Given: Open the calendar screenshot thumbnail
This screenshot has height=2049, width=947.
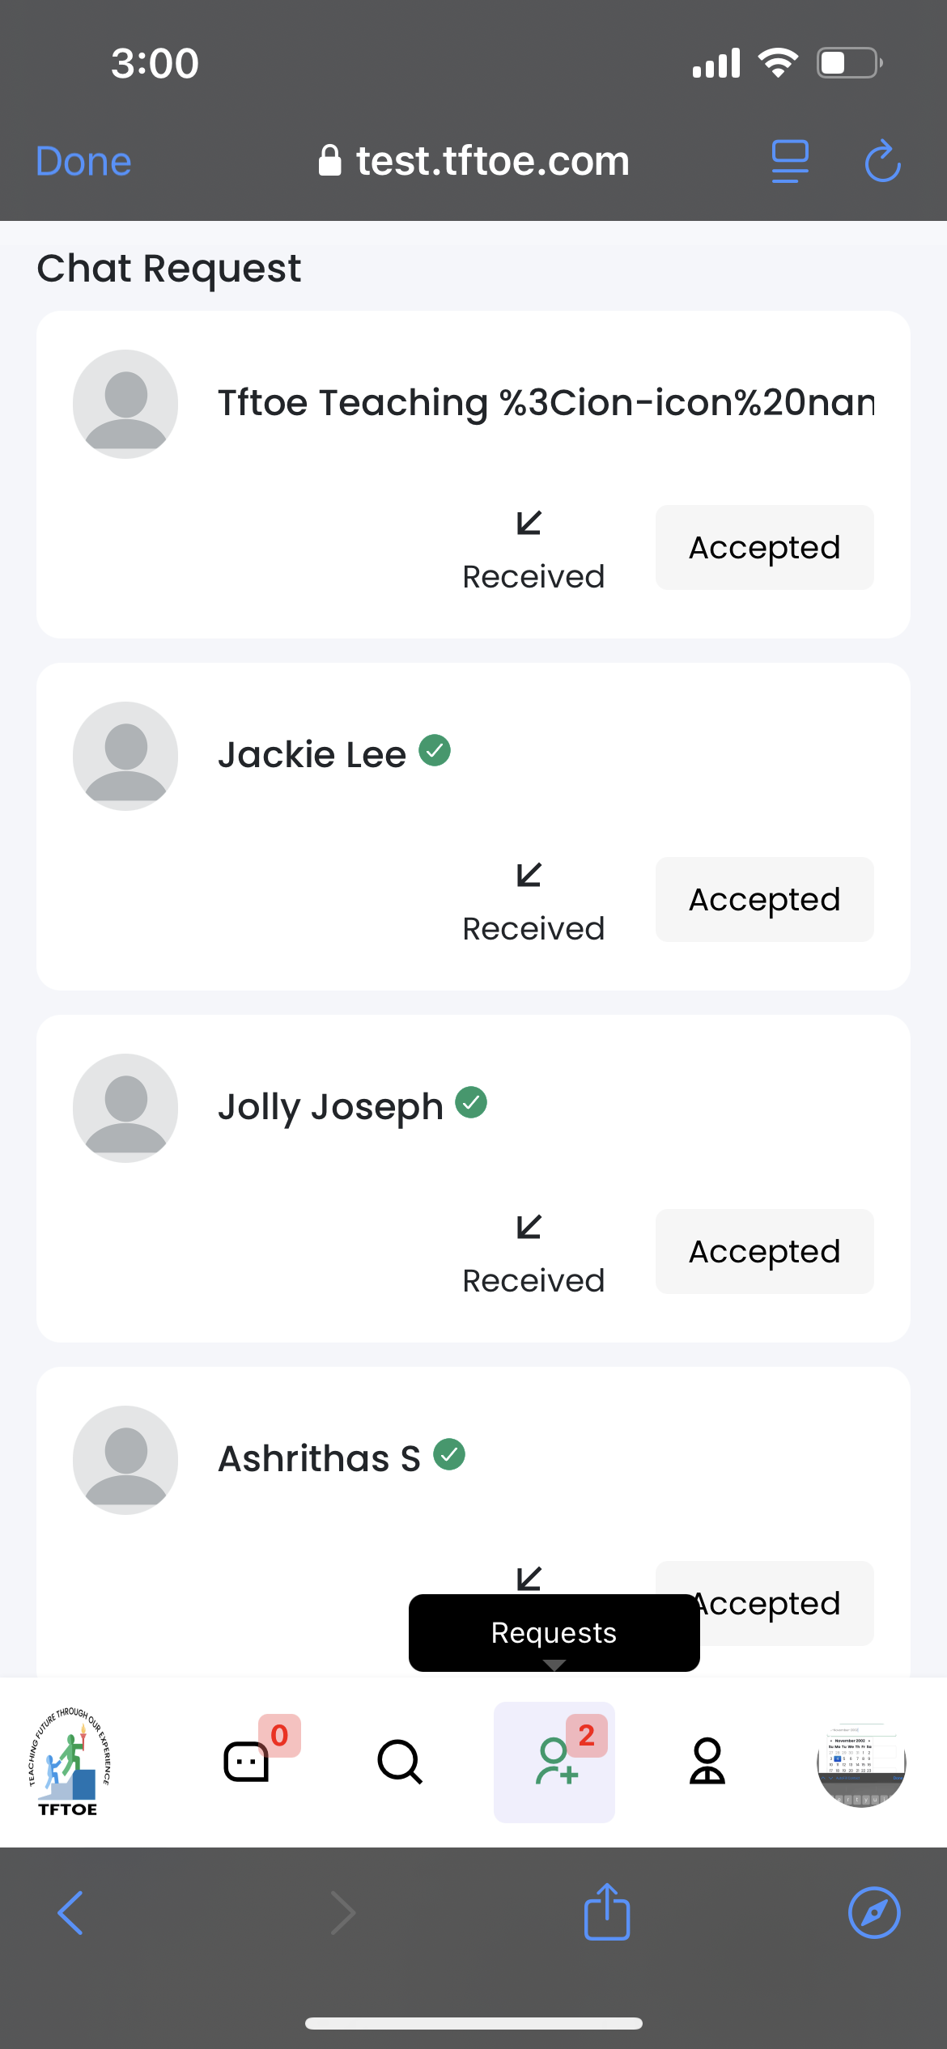Looking at the screenshot, I should coord(861,1763).
